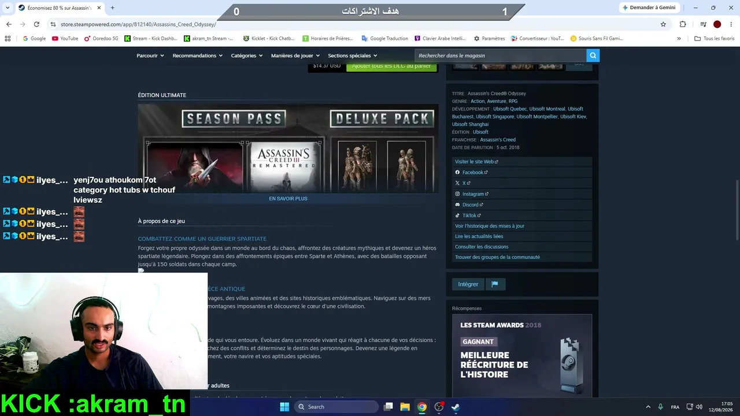
Task: Click the Ubisoft Quebec developer link
Action: [510, 109]
